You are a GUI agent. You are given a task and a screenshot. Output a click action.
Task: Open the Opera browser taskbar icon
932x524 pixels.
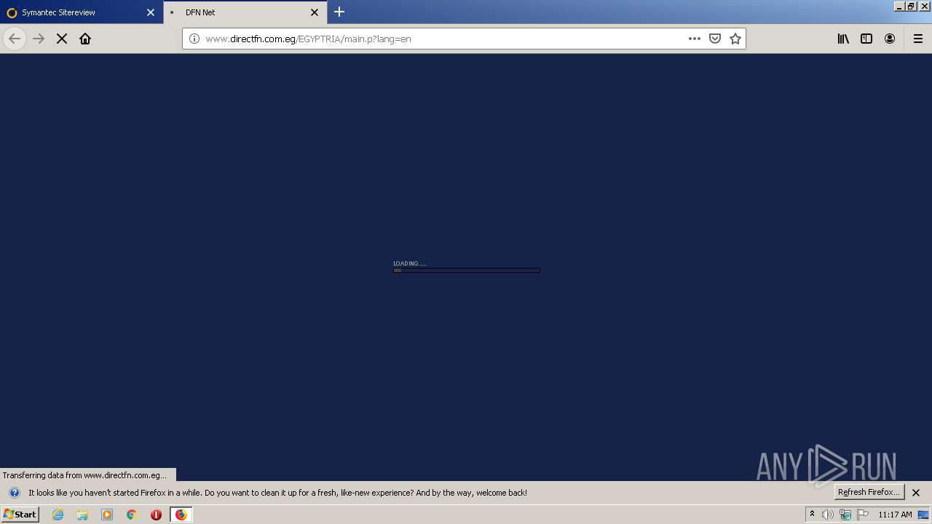point(156,515)
